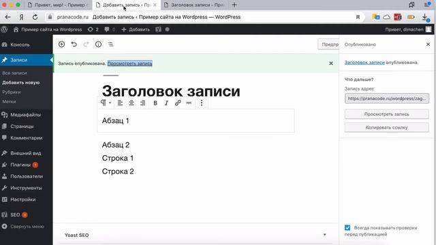Change block type paragraph icon
This screenshot has height=245, width=436.
[x=106, y=103]
